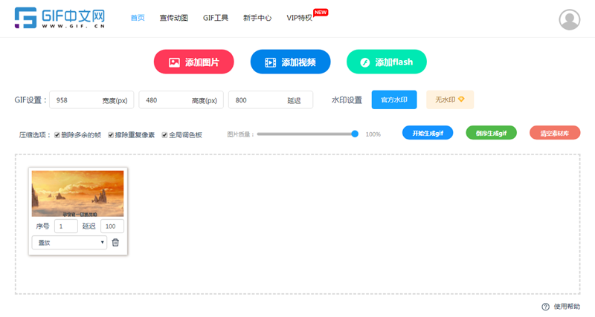Click the width field showing 958
595x317 pixels.
point(91,100)
